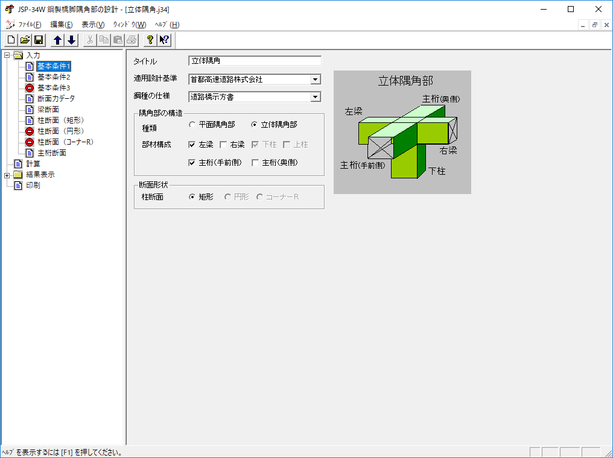
Task: Click the タイトル text input field
Action: 255,61
